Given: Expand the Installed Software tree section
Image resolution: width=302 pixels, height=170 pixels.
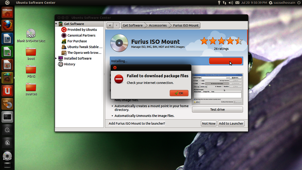Looking at the screenshot, I should click(56, 58).
